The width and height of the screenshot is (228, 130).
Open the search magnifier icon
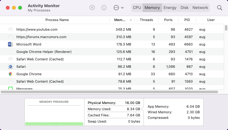click(x=220, y=8)
